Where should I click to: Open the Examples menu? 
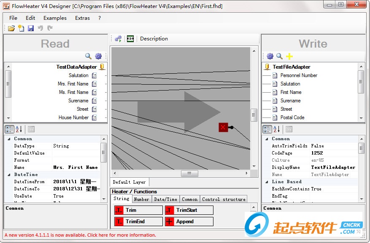click(x=55, y=18)
